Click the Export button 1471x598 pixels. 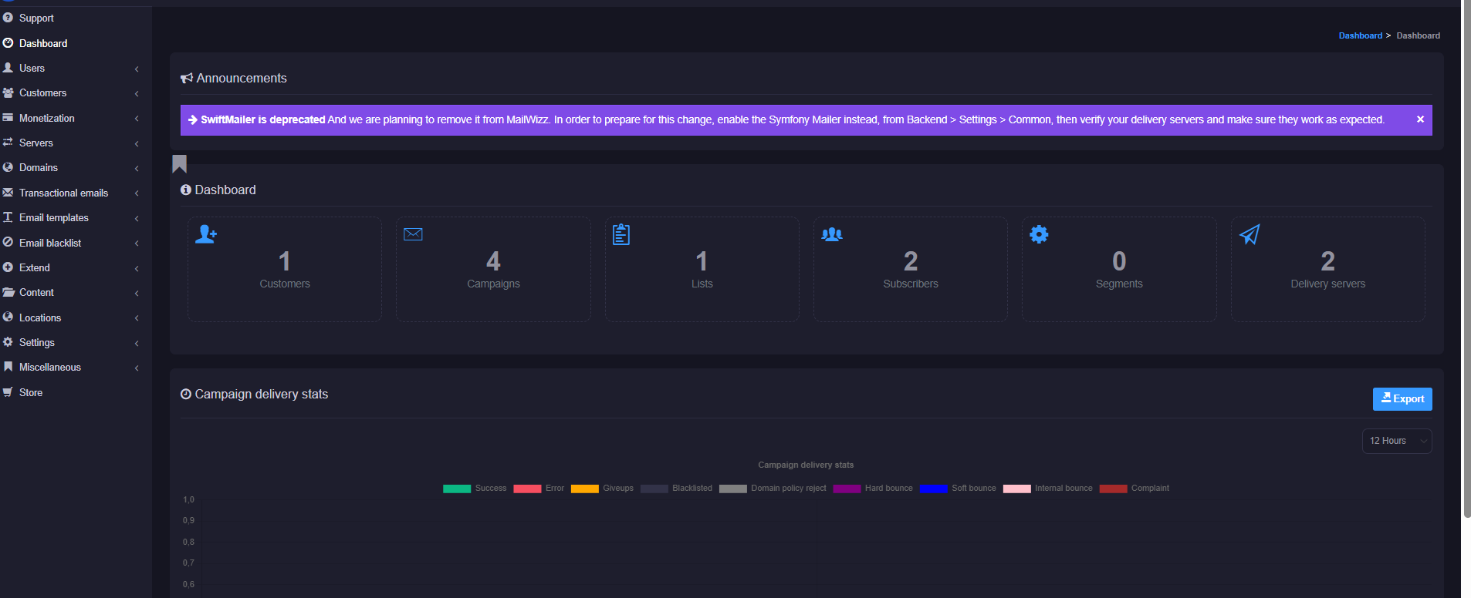1402,399
